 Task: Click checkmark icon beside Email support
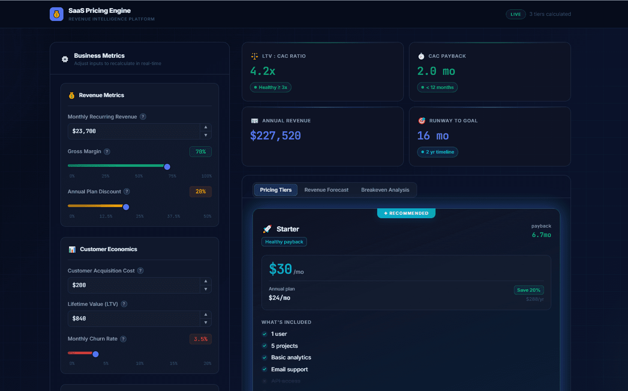click(264, 369)
